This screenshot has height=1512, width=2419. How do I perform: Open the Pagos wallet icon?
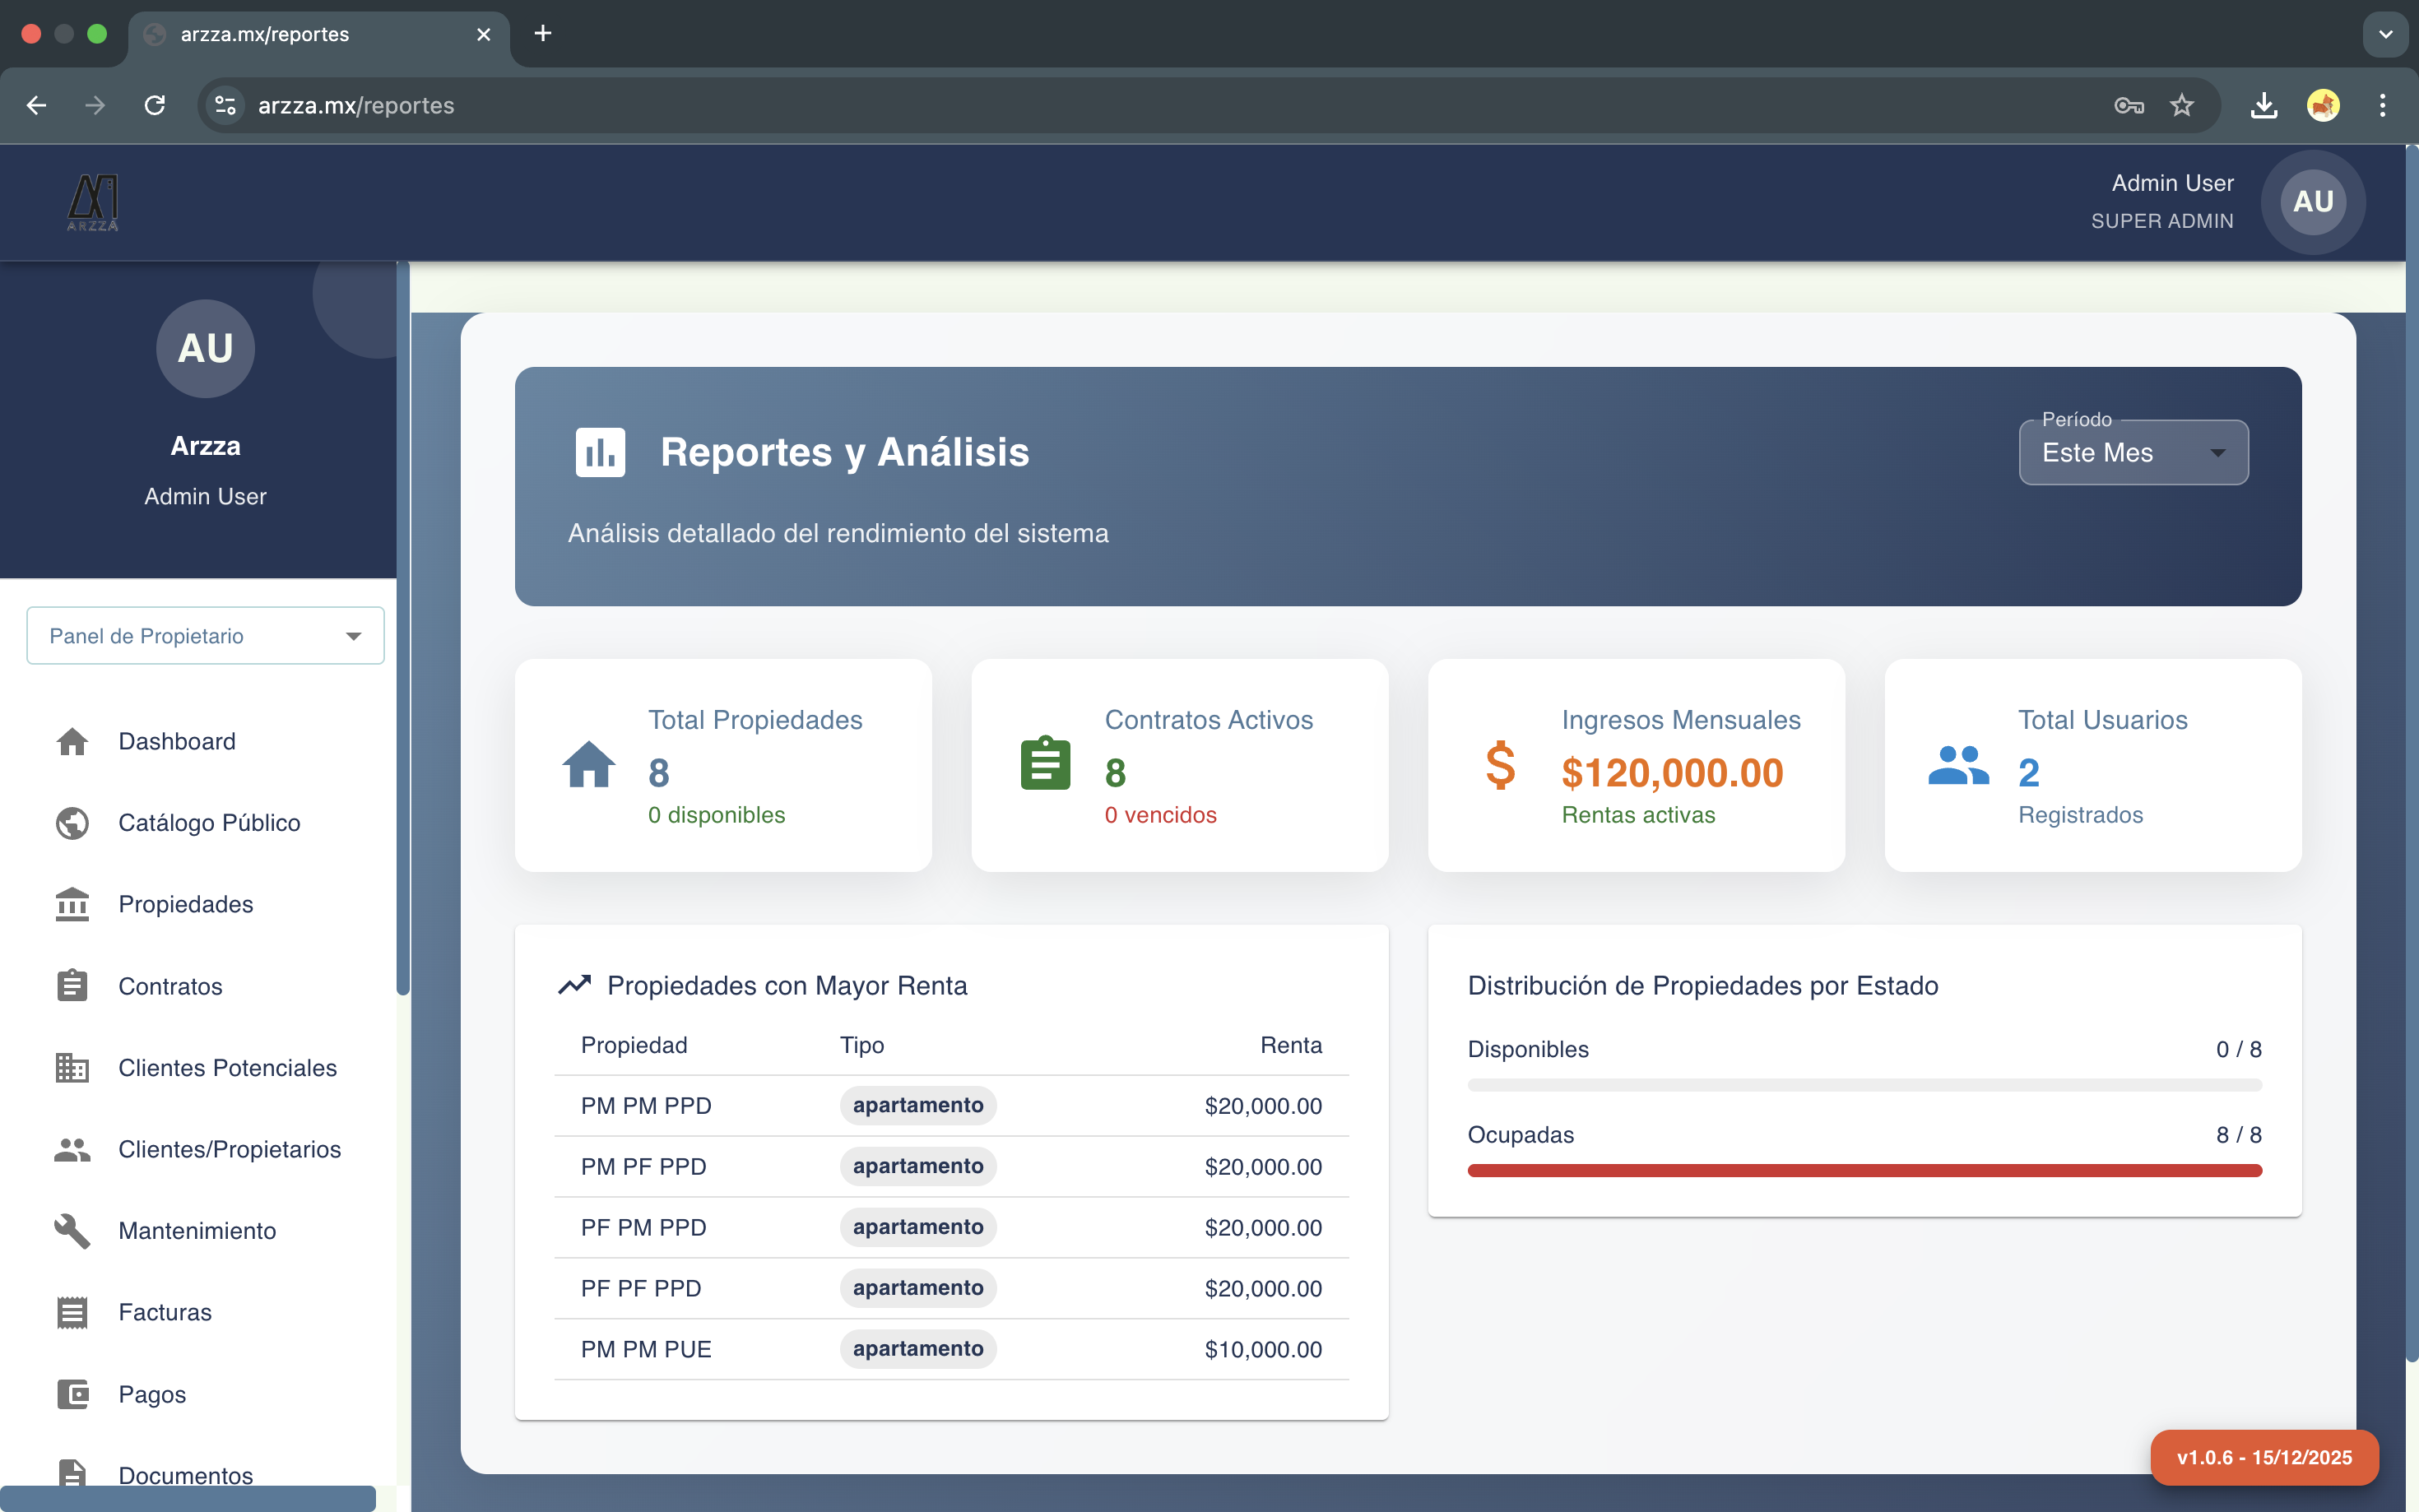point(72,1394)
